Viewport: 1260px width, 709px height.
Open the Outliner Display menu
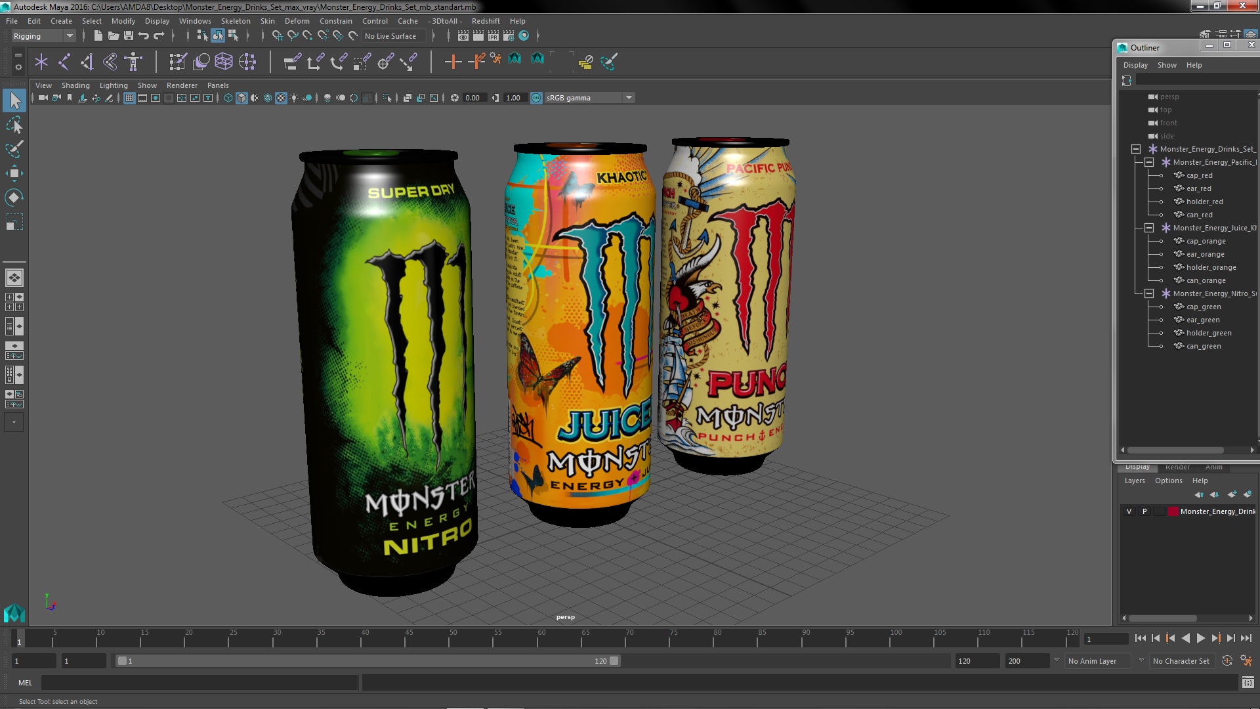[x=1135, y=65]
